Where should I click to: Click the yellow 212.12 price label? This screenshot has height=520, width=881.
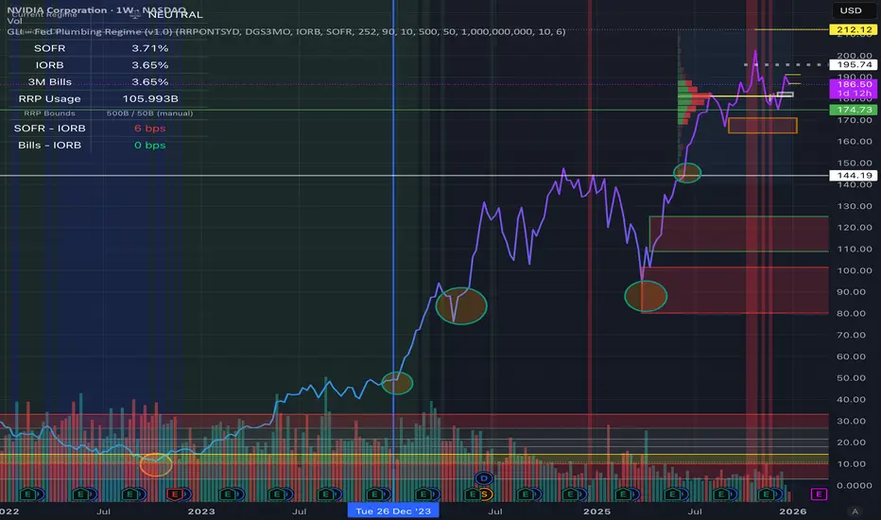pyautogui.click(x=854, y=29)
